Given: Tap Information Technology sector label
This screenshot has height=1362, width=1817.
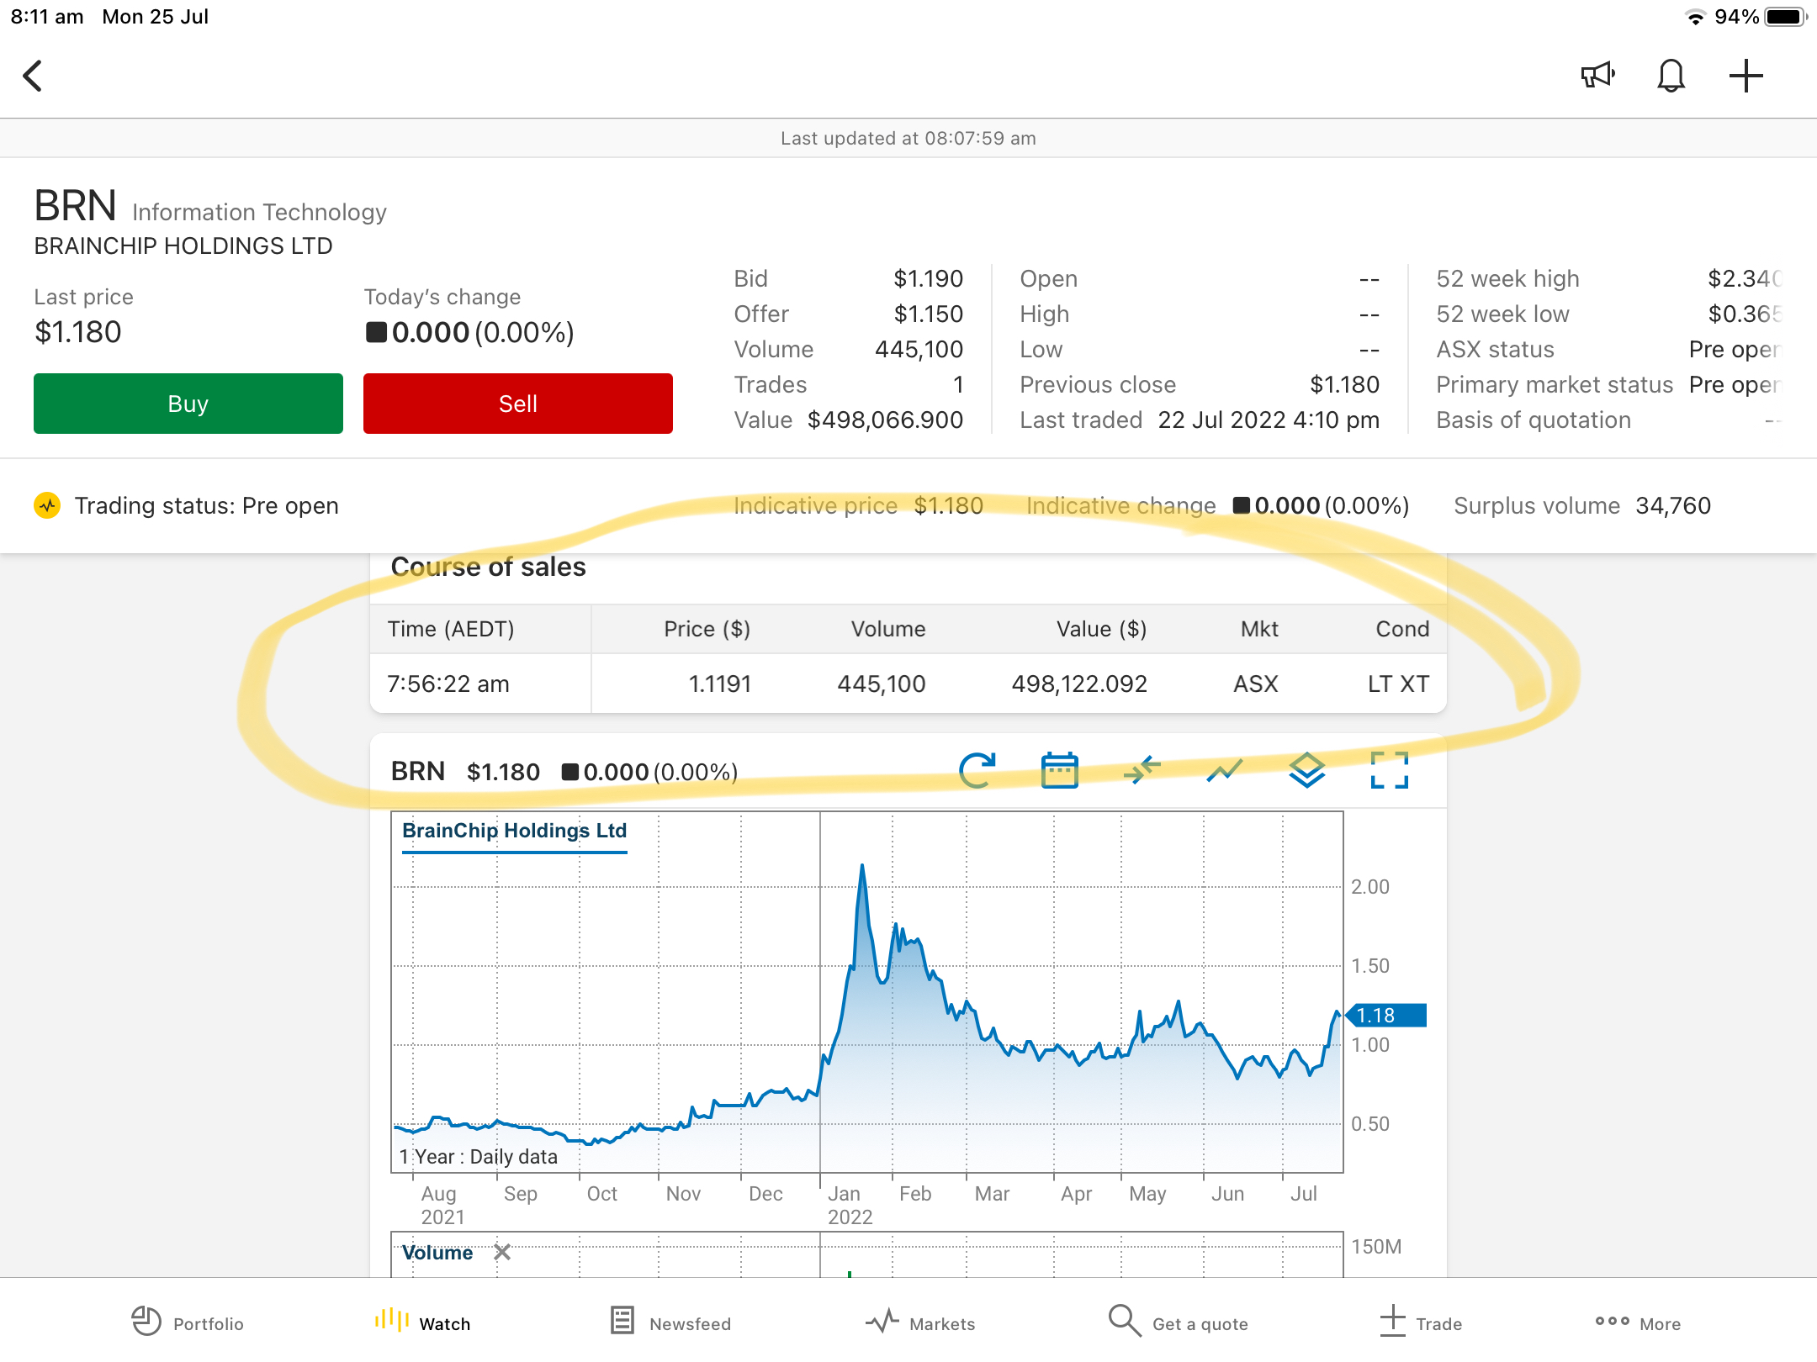Looking at the screenshot, I should [x=259, y=212].
